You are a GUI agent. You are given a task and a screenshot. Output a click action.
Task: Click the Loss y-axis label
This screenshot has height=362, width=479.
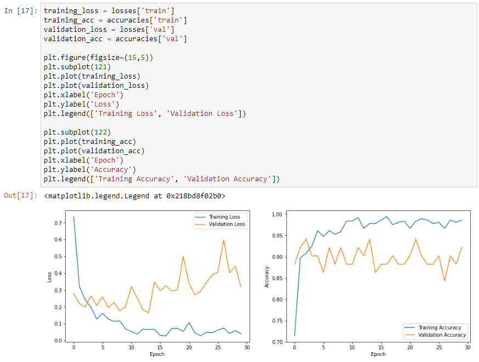click(49, 277)
